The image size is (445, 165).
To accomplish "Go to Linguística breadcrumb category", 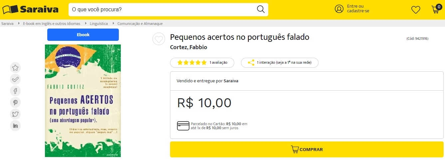I will click(x=99, y=24).
